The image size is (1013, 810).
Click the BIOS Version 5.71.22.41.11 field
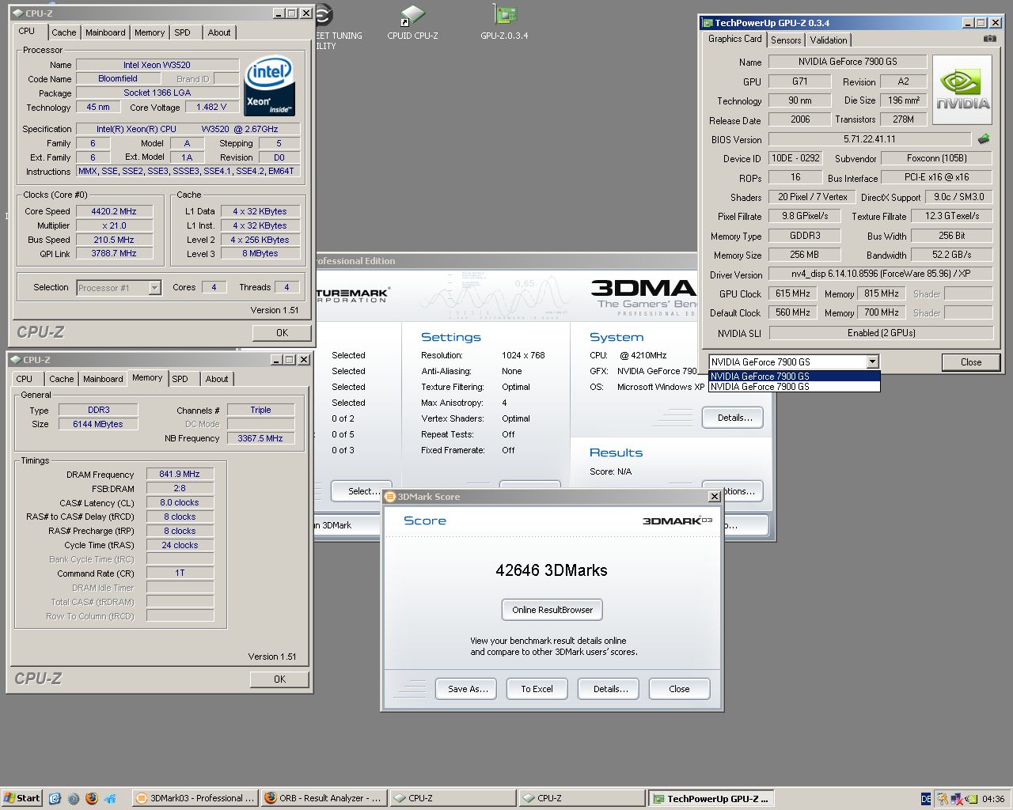[869, 139]
